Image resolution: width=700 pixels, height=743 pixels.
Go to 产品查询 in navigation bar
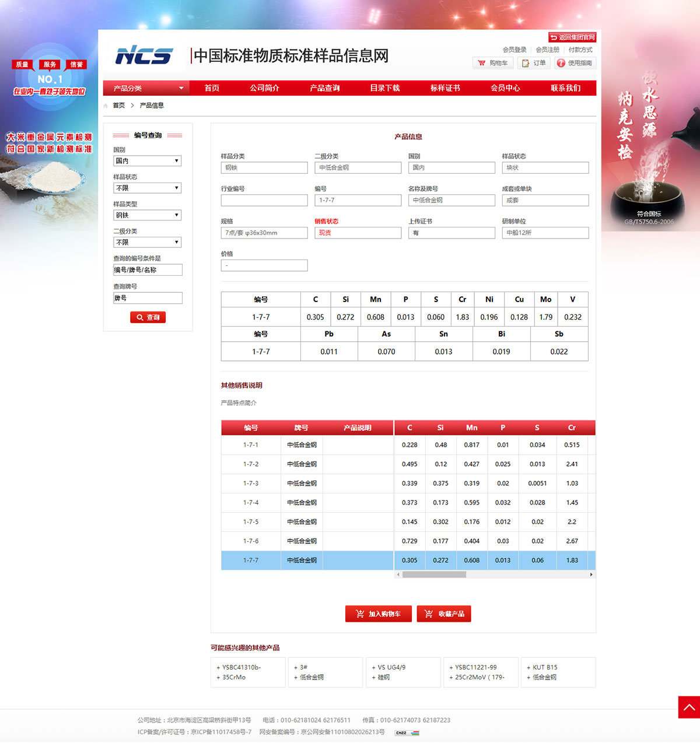(324, 88)
